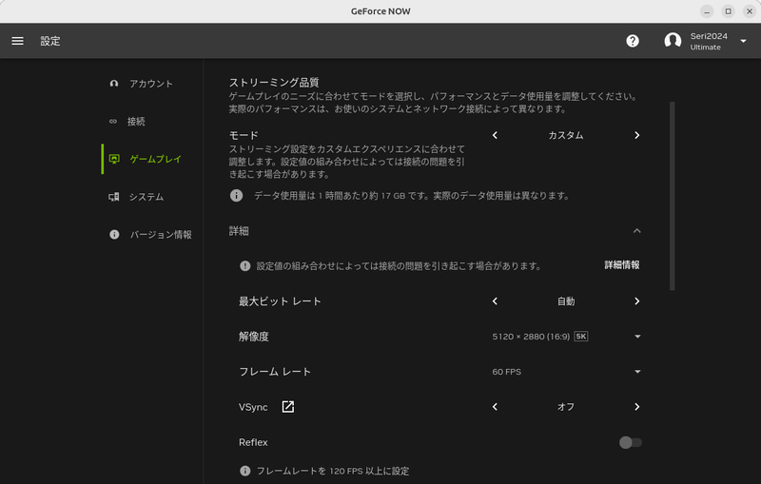Image resolution: width=761 pixels, height=484 pixels.
Task: Click the バージョン情報 info icon
Action: point(114,234)
